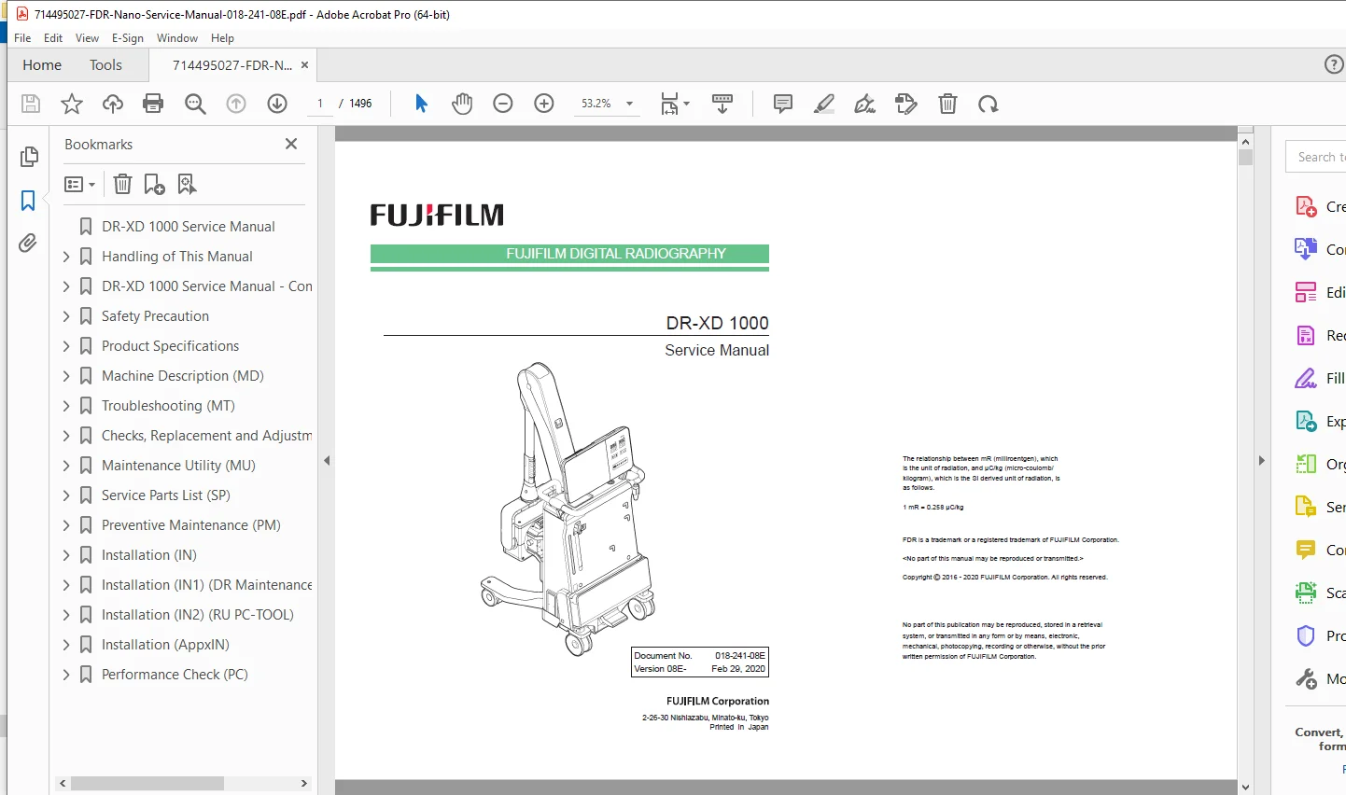
Task: Click the Stamp tool icon
Action: click(906, 104)
